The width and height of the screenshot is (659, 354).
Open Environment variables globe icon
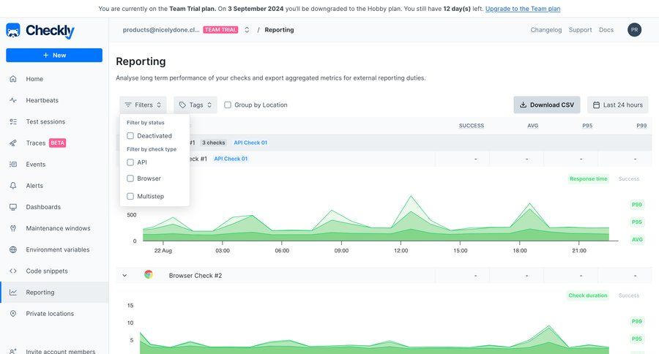[13, 249]
